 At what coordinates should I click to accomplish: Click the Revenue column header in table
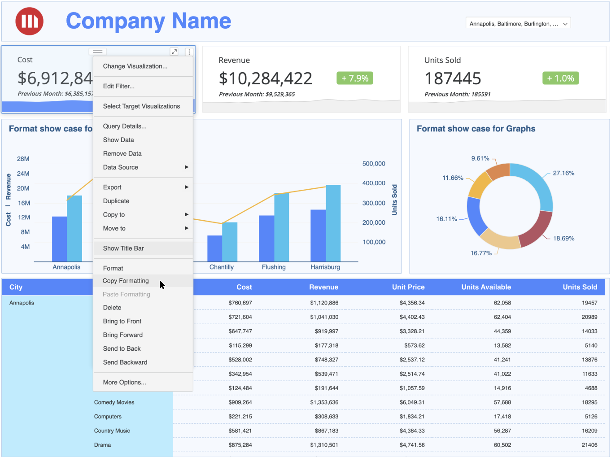pos(323,287)
